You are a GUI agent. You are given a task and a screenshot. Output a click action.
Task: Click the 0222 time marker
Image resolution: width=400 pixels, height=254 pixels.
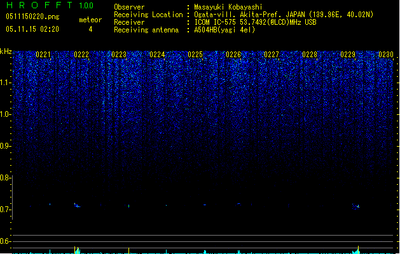[x=81, y=54]
